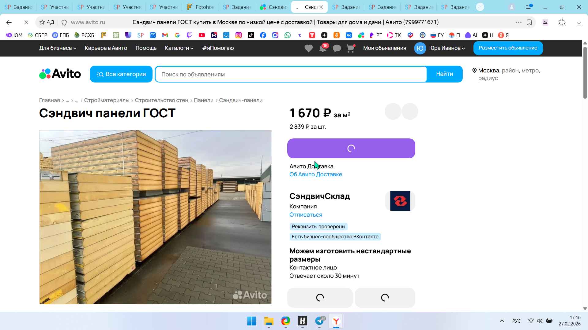Click the search field Поиск по объявлениям
This screenshot has height=330, width=588.
291,74
